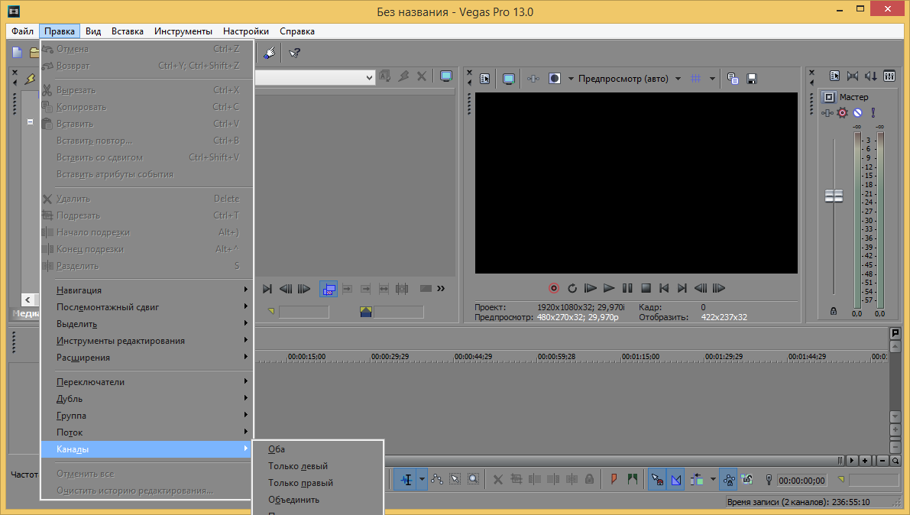The image size is (910, 515).
Task: Open the What's This help tool
Action: pos(294,52)
